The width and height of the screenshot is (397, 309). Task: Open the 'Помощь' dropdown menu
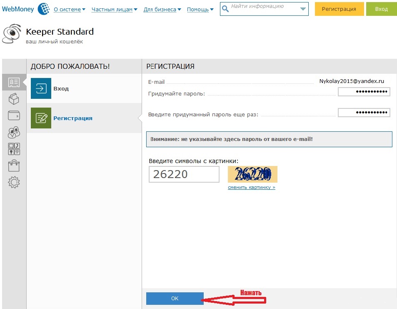[200, 10]
